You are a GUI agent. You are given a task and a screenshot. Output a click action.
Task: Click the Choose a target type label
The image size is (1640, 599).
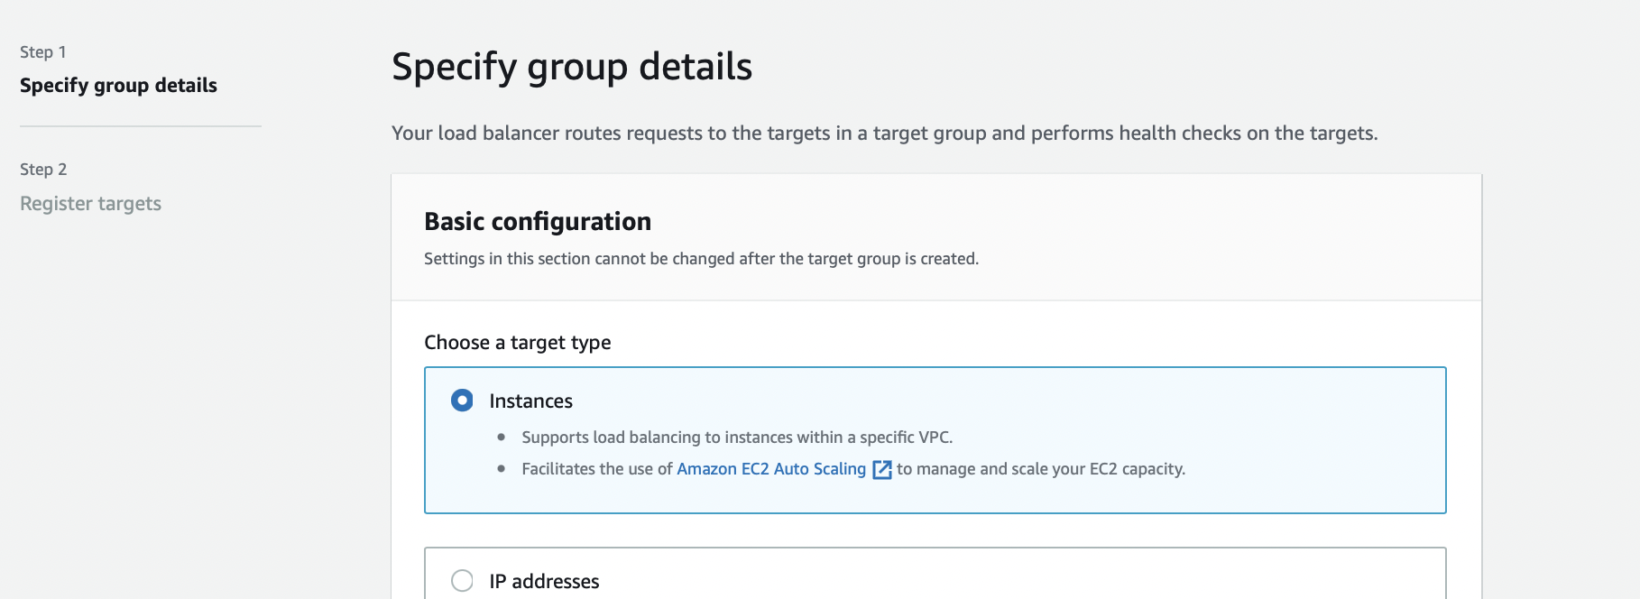pos(518,343)
